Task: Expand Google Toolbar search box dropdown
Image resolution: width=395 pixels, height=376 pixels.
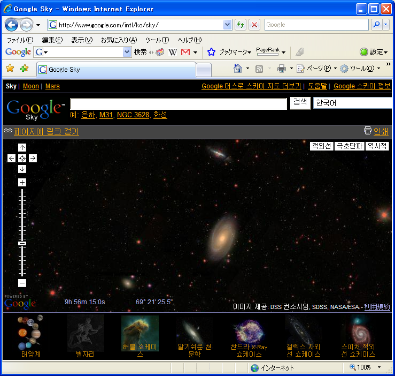Action: (x=127, y=52)
